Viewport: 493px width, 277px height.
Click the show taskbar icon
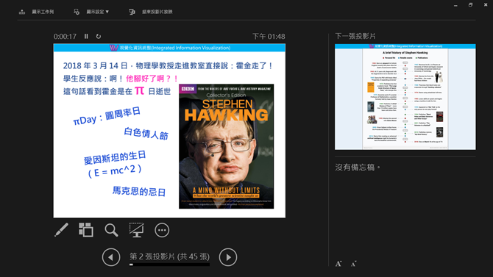click(22, 12)
